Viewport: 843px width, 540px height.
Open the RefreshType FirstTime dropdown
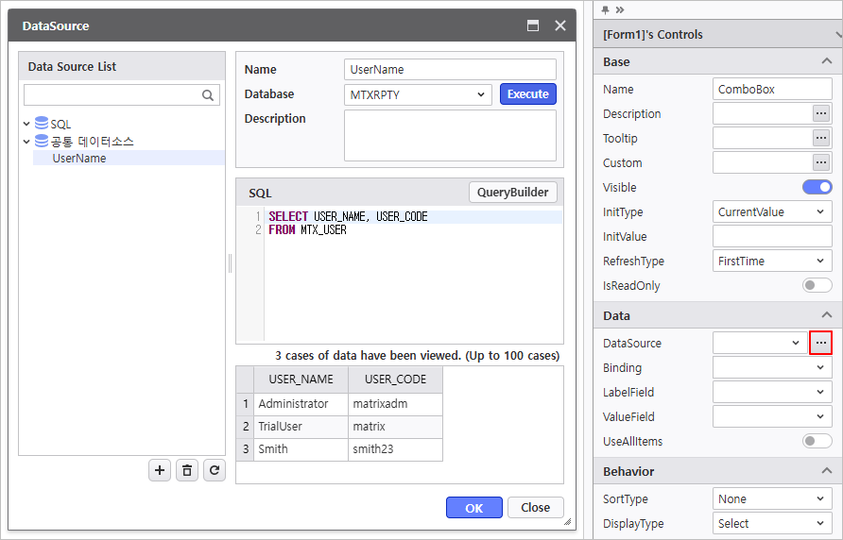click(772, 262)
